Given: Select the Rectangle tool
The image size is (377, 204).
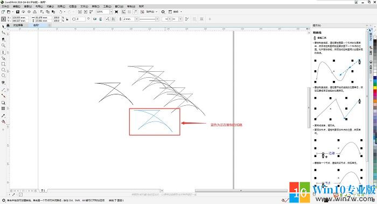Looking at the screenshot, I should [3, 64].
